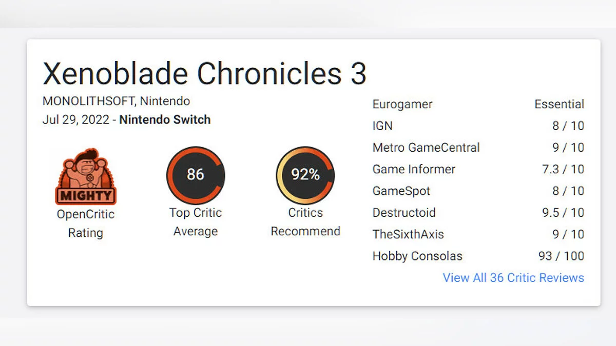The width and height of the screenshot is (616, 346).
Task: Click the 93 / 100 Hobby Consolas score
Action: 561,256
